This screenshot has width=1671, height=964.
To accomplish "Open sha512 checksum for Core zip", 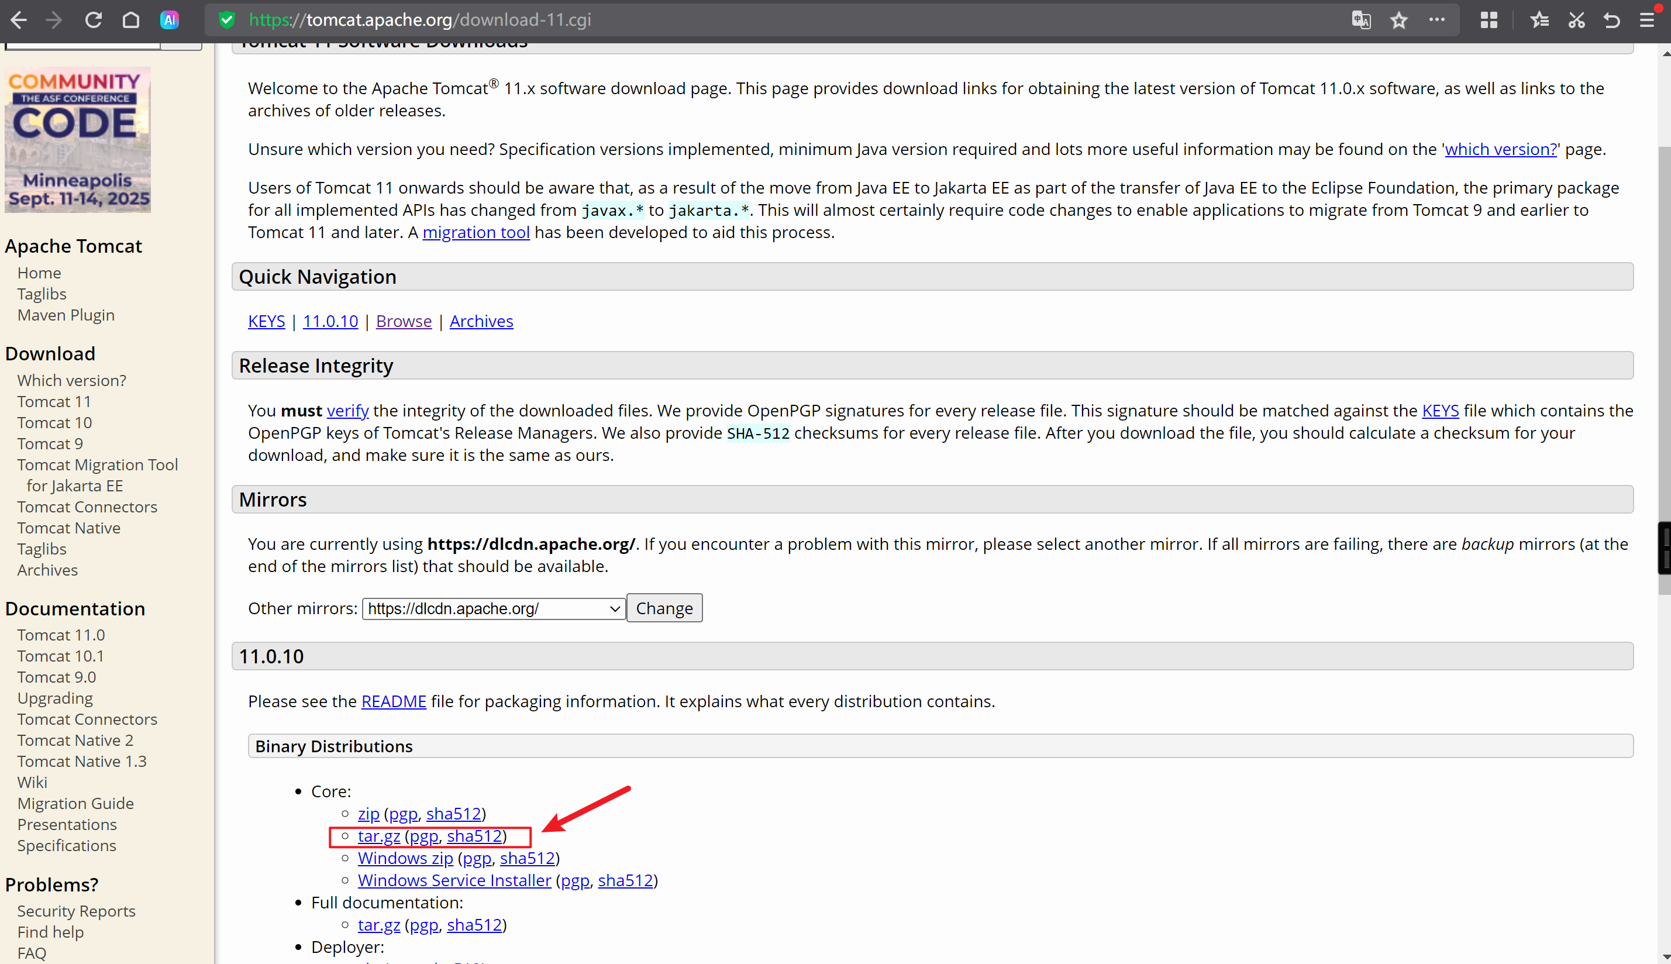I will click(x=453, y=814).
